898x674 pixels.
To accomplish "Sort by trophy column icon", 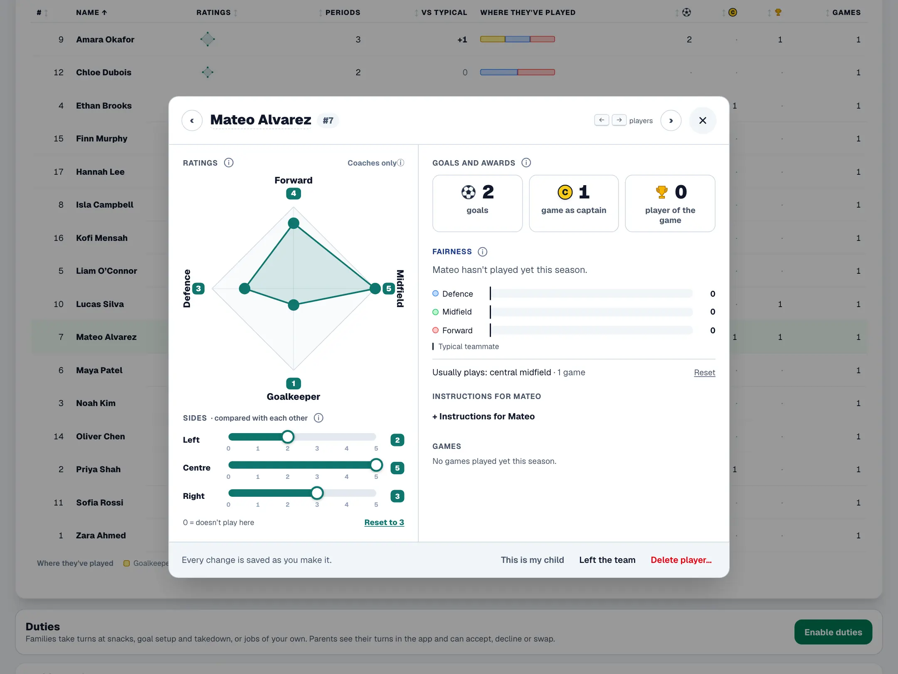I will point(778,12).
